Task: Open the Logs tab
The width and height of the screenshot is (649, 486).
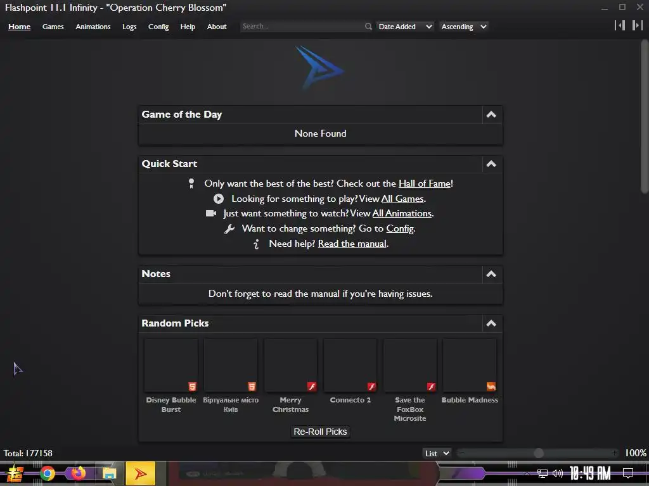Action: click(129, 27)
